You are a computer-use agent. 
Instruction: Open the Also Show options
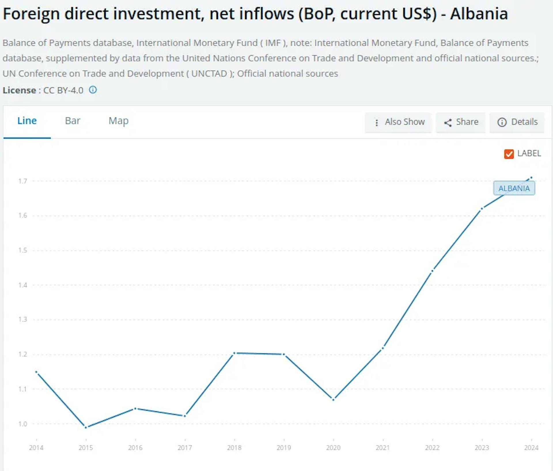398,122
